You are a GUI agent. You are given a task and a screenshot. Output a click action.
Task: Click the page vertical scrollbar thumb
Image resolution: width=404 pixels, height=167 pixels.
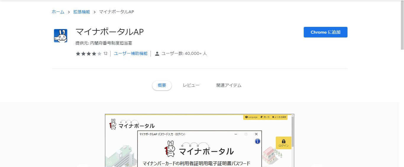(402, 24)
